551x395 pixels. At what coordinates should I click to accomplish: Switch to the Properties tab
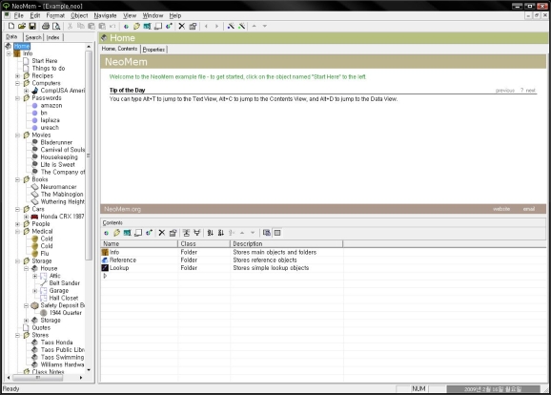[153, 50]
